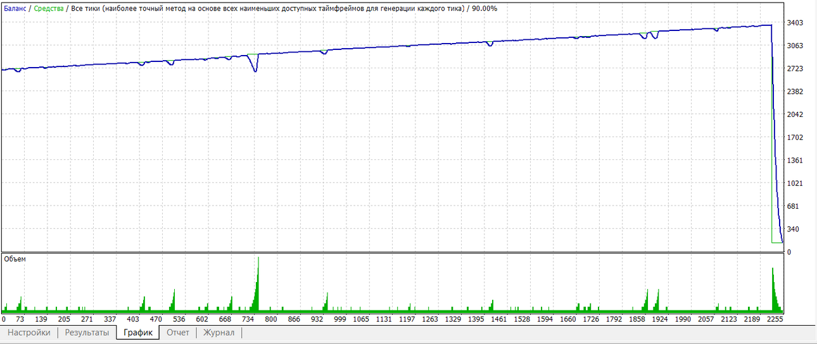Click the 932 label on the horizontal axis
The width and height of the screenshot is (817, 344).
tap(317, 320)
